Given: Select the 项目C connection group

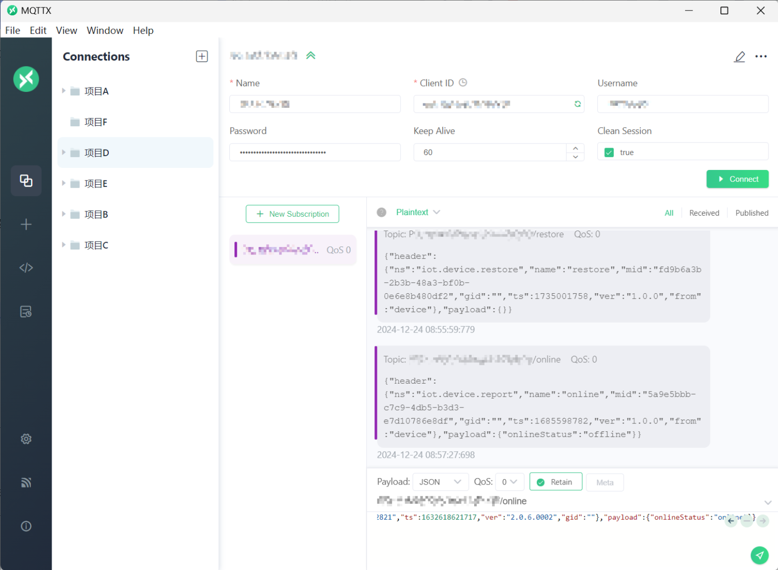Looking at the screenshot, I should coord(135,245).
